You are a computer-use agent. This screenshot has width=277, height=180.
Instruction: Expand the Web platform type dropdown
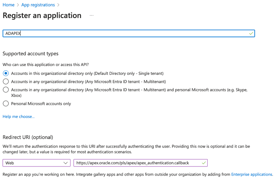click(x=36, y=163)
